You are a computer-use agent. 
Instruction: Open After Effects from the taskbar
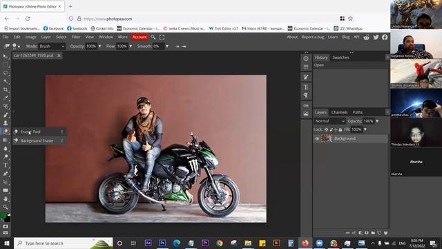pos(148,243)
